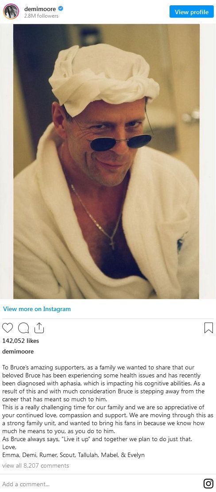Viewport: 216px width, 492px height.
Task: Like the post with the heart icon
Action: [x=8, y=328]
